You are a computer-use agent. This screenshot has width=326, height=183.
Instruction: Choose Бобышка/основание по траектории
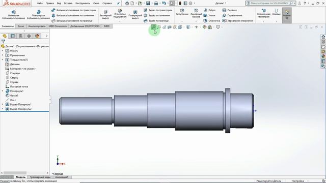pos(74,10)
